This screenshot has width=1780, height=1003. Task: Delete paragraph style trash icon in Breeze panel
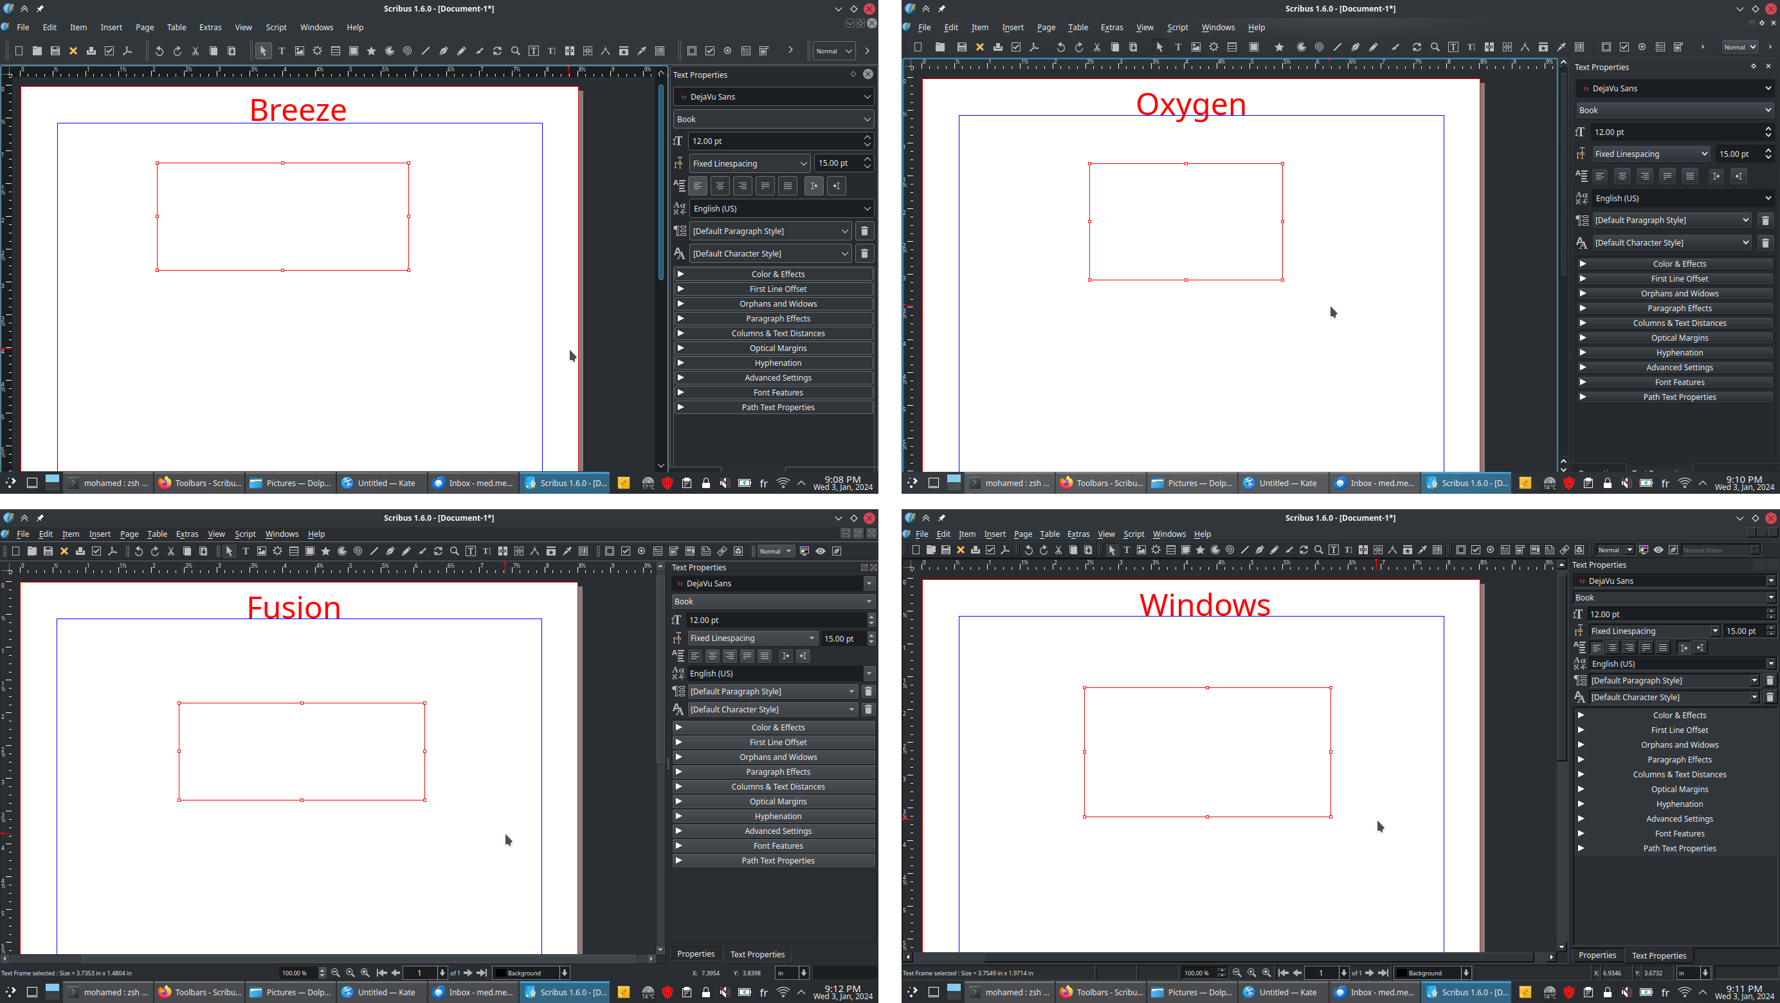864,231
